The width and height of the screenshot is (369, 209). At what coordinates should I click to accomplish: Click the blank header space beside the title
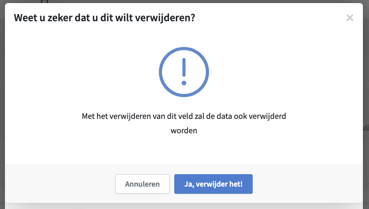tap(270, 18)
